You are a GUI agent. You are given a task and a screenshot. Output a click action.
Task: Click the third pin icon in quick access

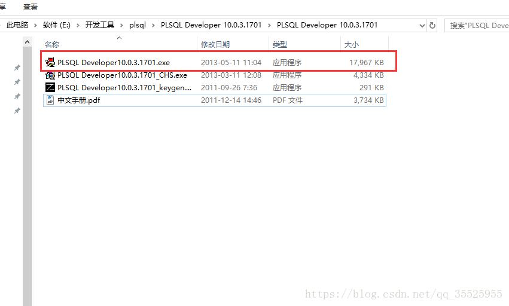pos(17,96)
